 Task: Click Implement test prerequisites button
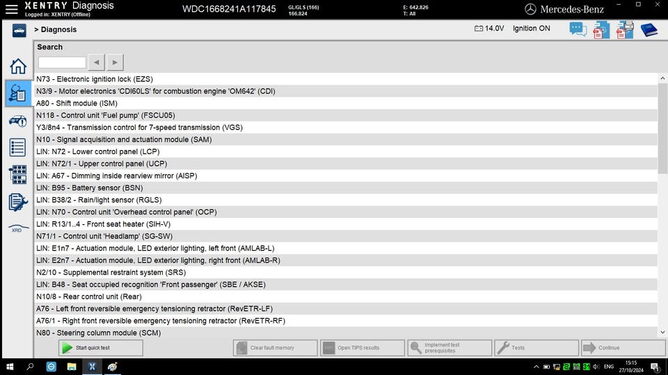(x=450, y=348)
